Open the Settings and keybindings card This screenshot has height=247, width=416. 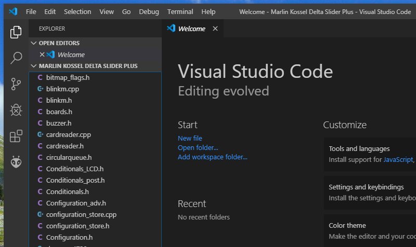pos(370,193)
